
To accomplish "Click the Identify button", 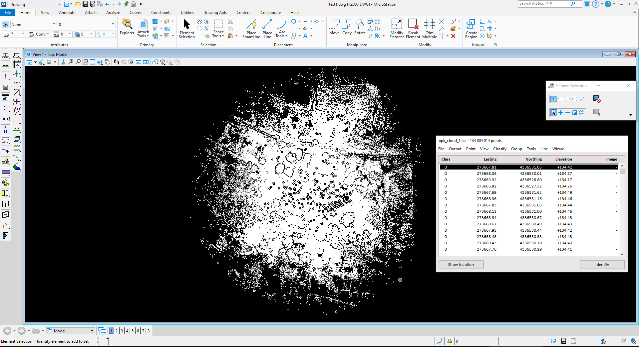I will [x=602, y=265].
